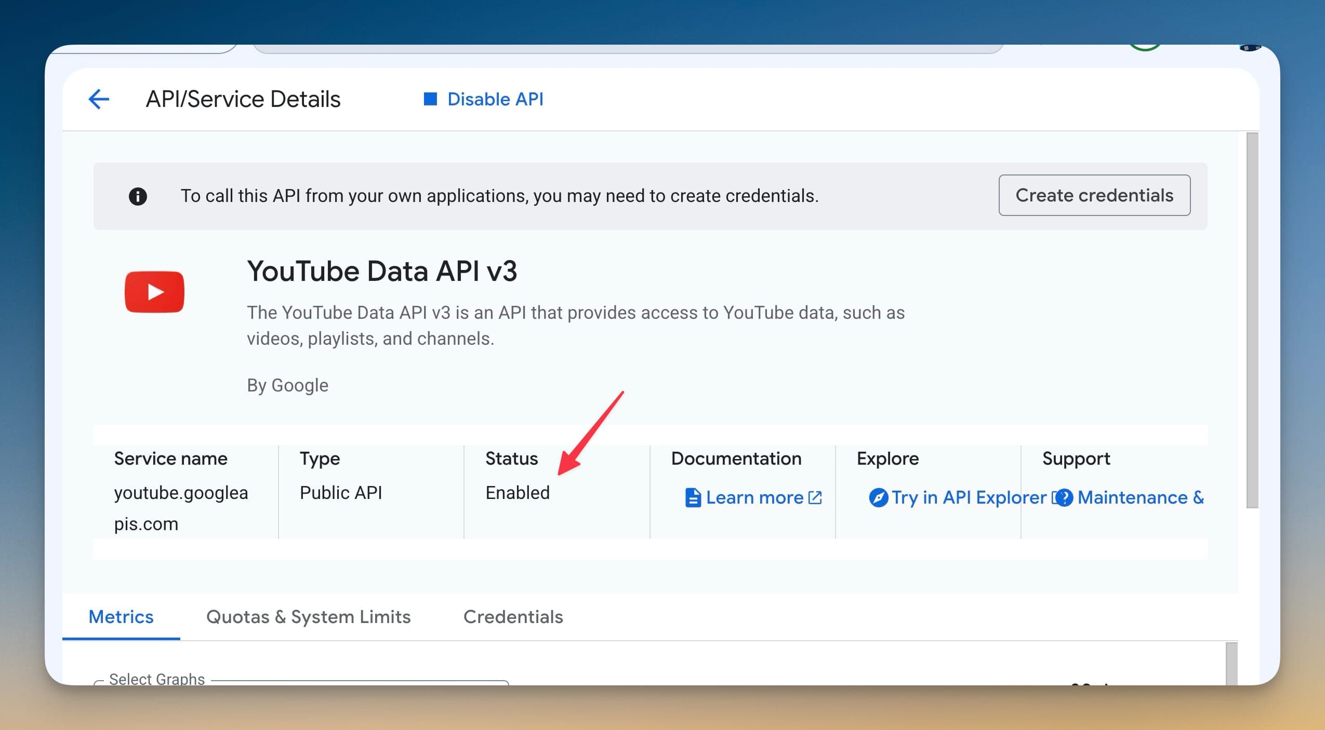Click the info circle icon in banner
The image size is (1325, 730).
(x=138, y=196)
